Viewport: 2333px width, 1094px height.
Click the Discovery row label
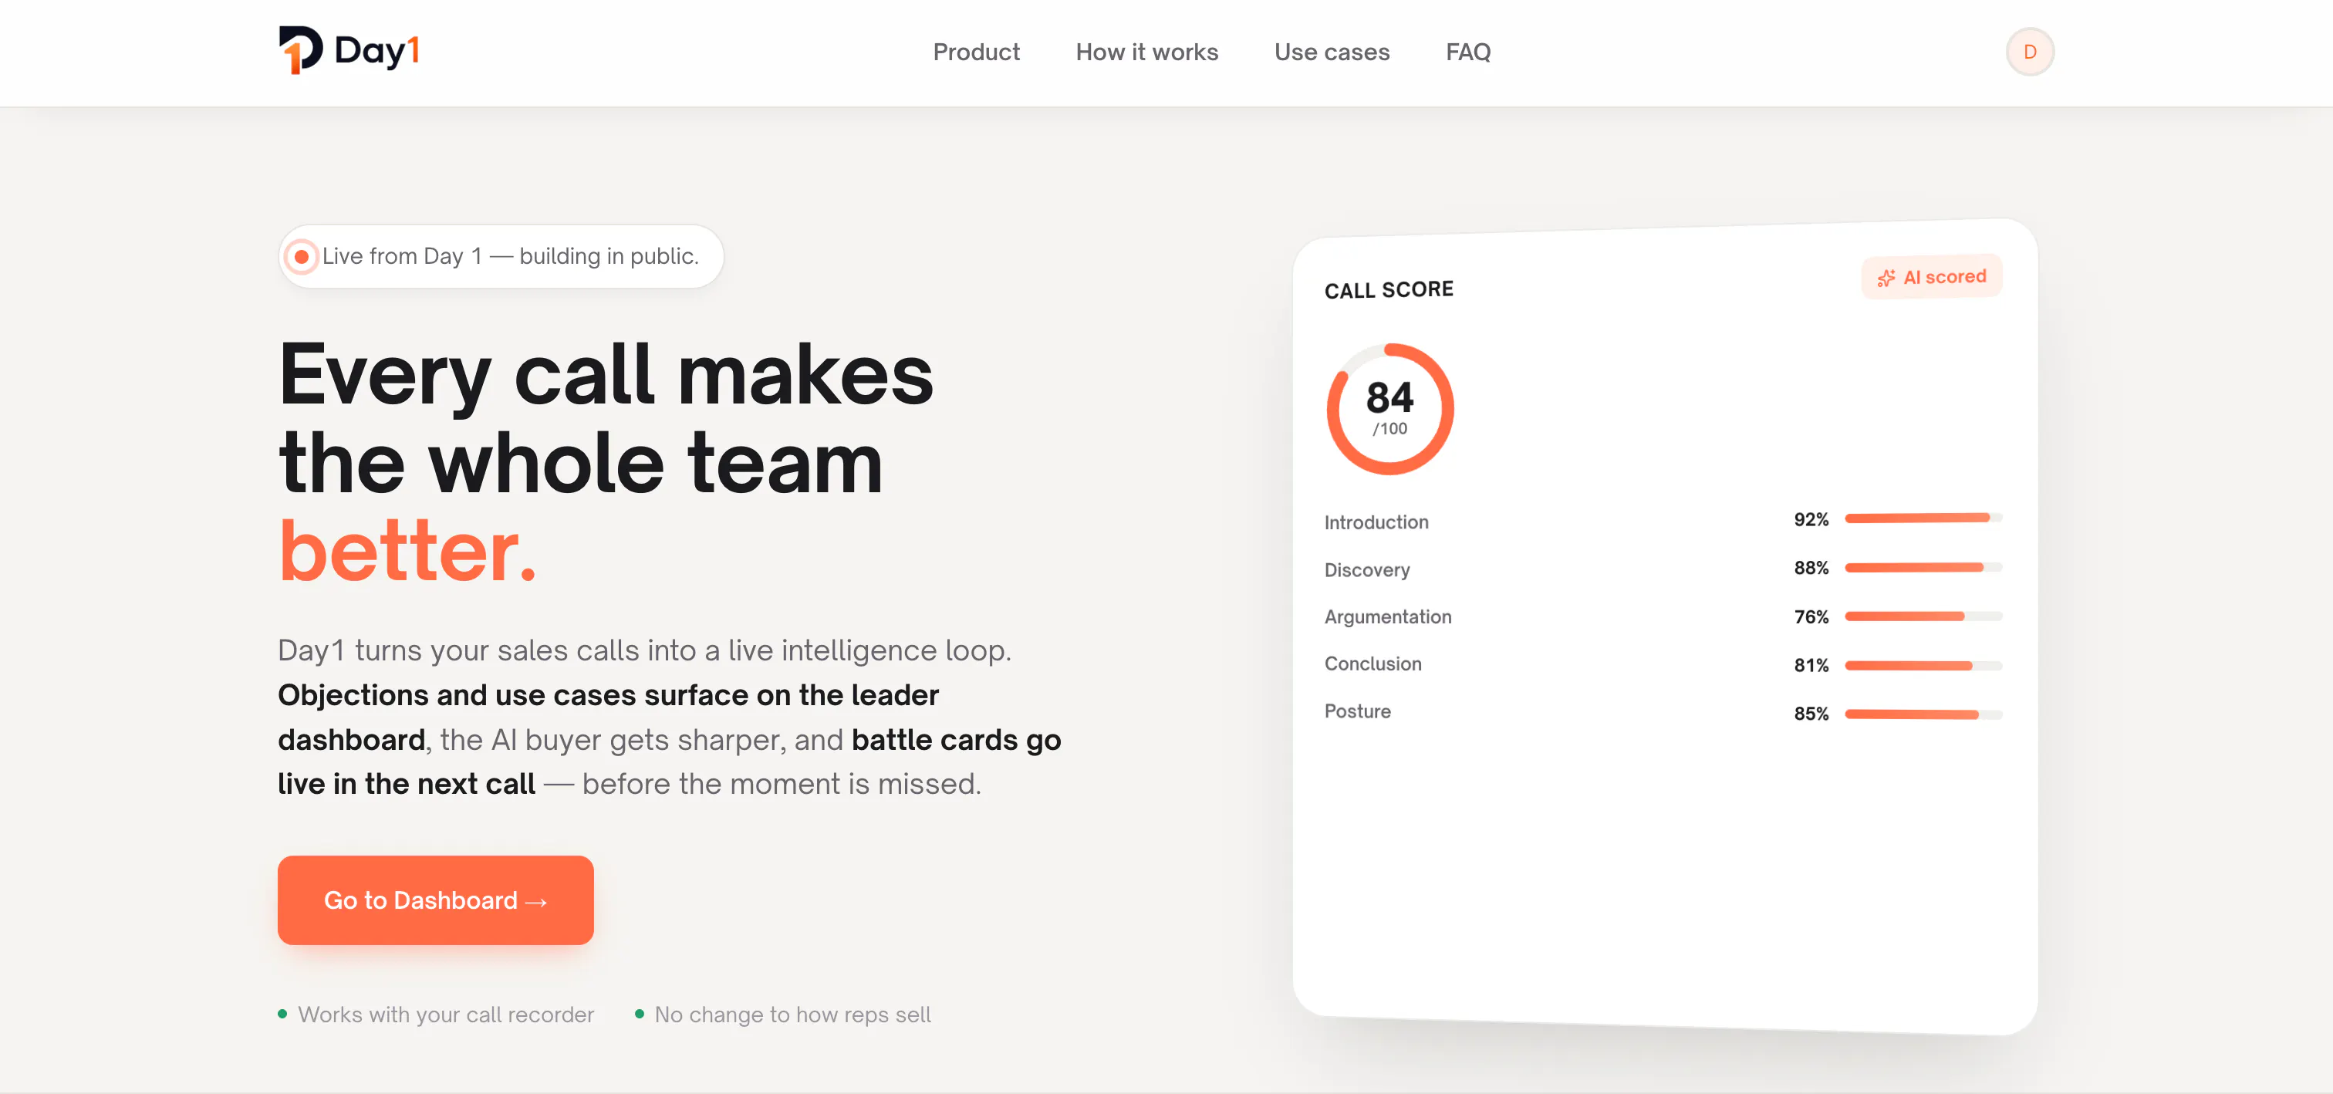click(1368, 569)
